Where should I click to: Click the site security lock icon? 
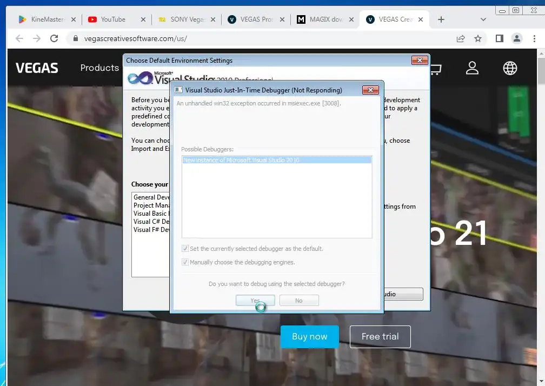76,38
